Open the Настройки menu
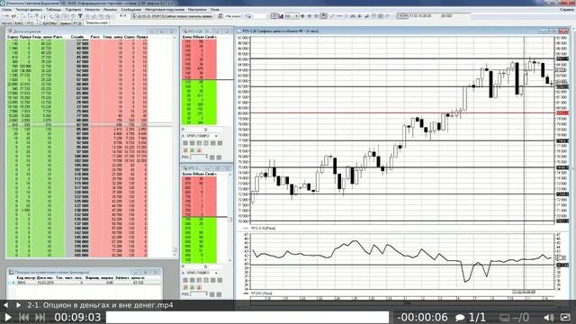576x324 pixels. (x=197, y=10)
